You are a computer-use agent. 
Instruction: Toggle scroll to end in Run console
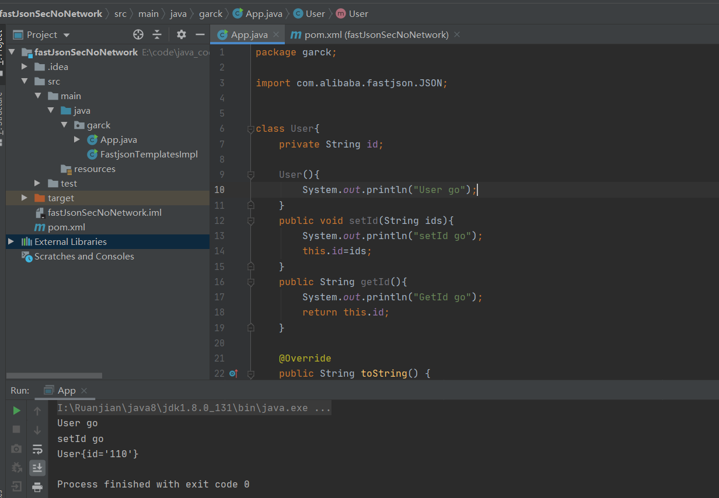click(x=37, y=468)
